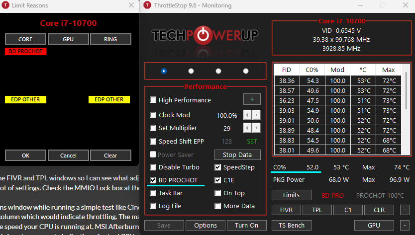
Task: Check the Set Multiplier box
Action: pyautogui.click(x=153, y=128)
